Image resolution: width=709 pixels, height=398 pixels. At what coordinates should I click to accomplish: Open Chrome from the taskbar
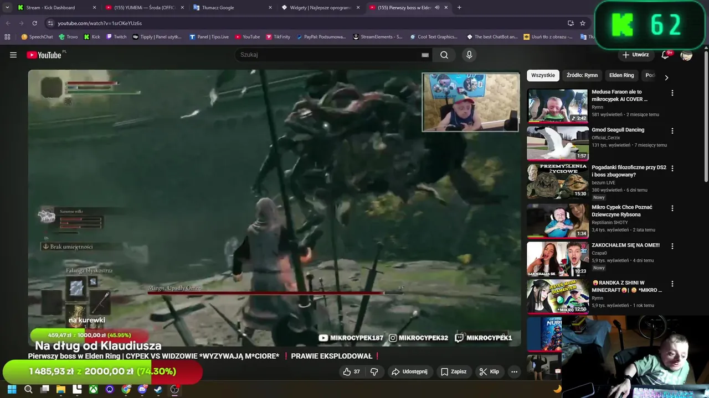click(126, 389)
